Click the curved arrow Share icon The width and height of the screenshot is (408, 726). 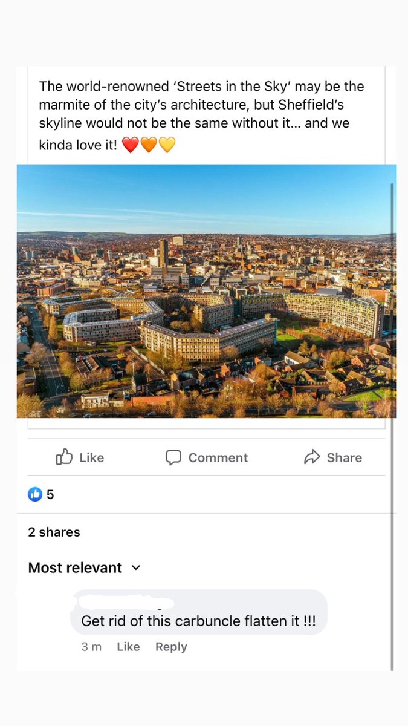(x=312, y=457)
